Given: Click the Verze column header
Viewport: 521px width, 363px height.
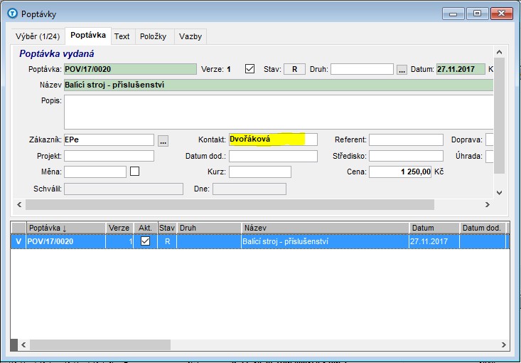Looking at the screenshot, I should pos(119,228).
